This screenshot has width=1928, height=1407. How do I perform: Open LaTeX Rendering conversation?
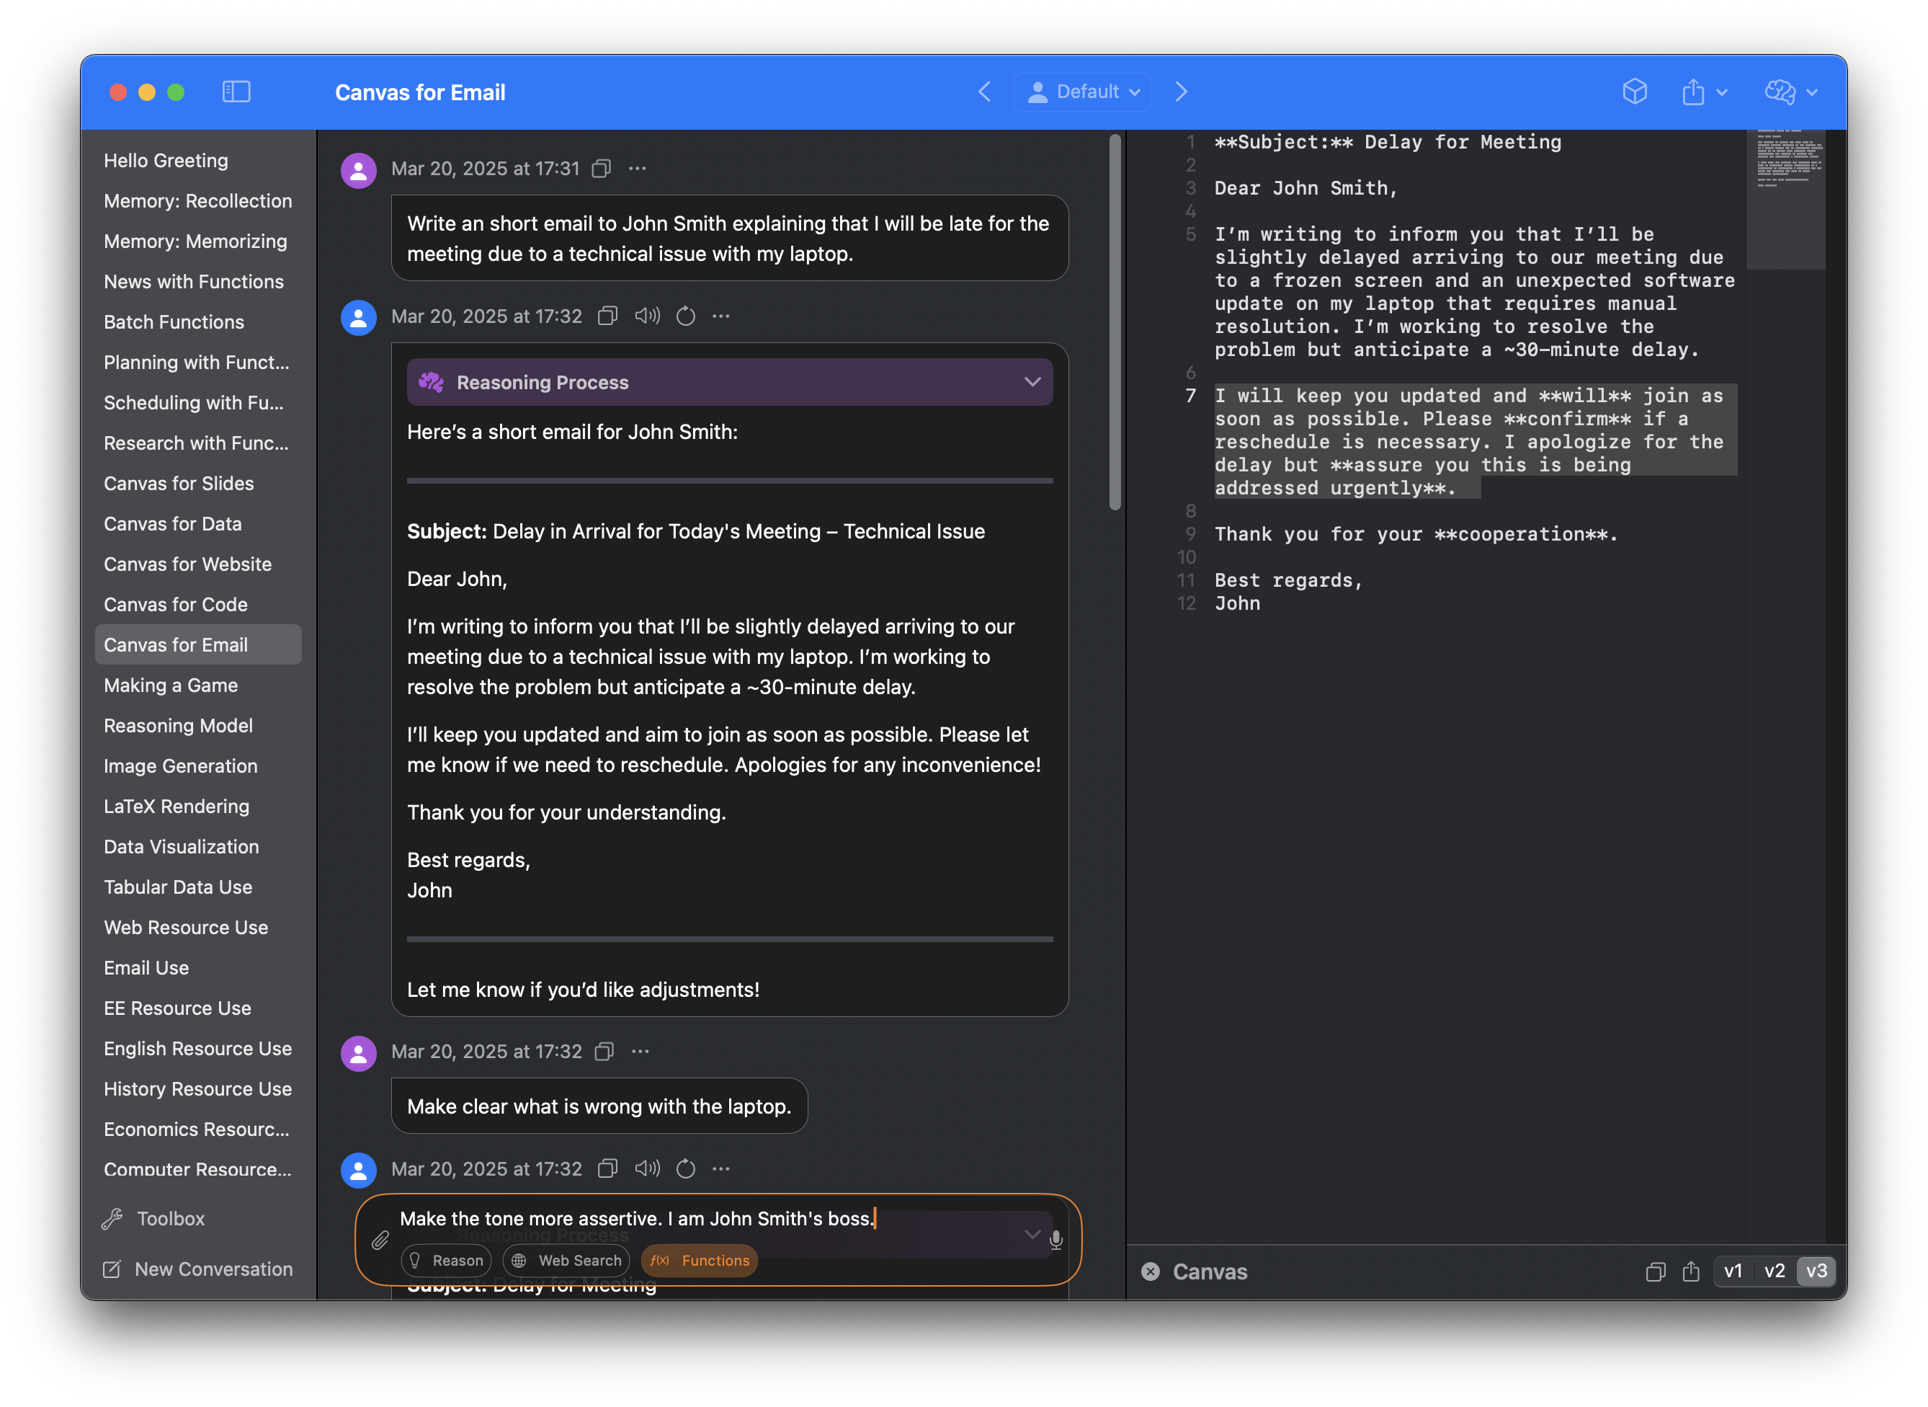click(198, 807)
